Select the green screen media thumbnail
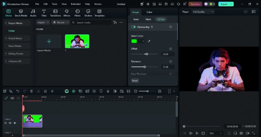The image size is (261, 137). pos(77,41)
